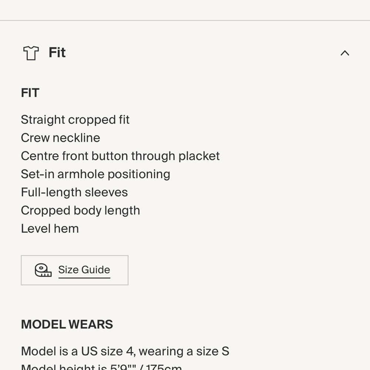The height and width of the screenshot is (370, 370).
Task: Click the 'Crew neckline' text
Action: (x=60, y=138)
